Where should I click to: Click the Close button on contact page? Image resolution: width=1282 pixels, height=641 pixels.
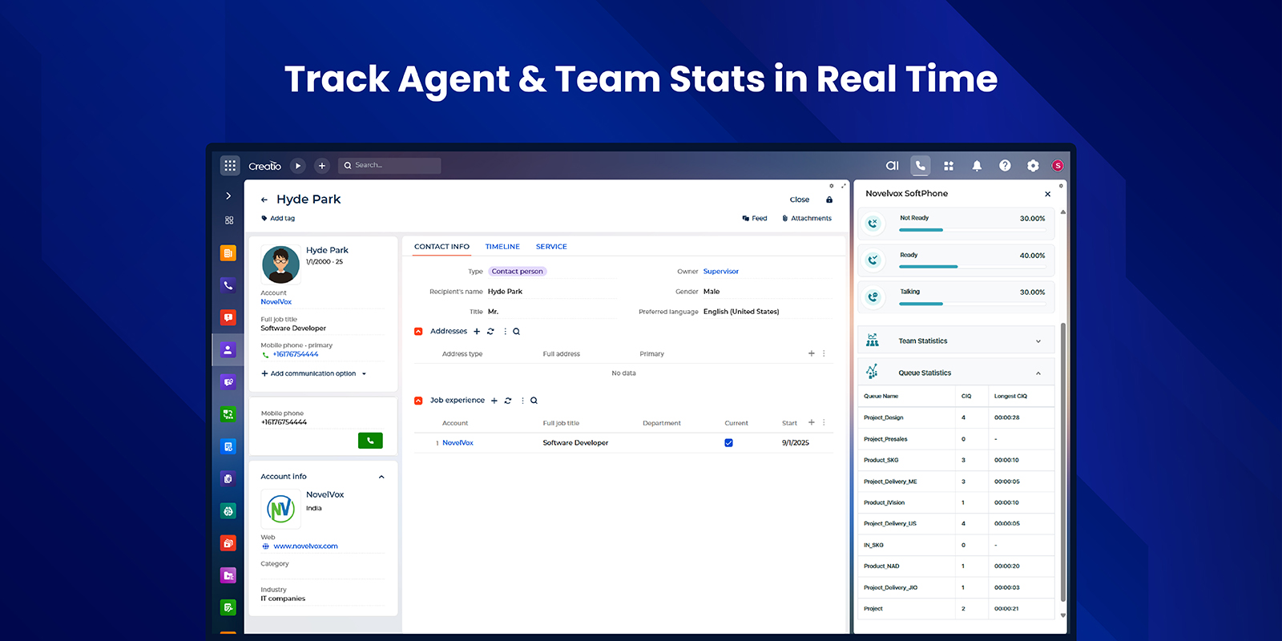pos(799,200)
